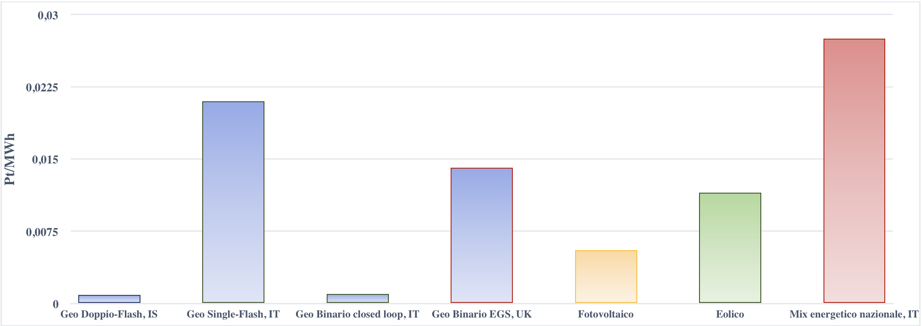Click the Mix energetico nazionale, IT label
The width and height of the screenshot is (922, 326).
pyautogui.click(x=854, y=314)
